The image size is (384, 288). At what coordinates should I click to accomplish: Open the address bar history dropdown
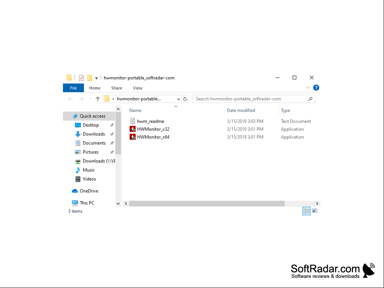pyautogui.click(x=179, y=99)
